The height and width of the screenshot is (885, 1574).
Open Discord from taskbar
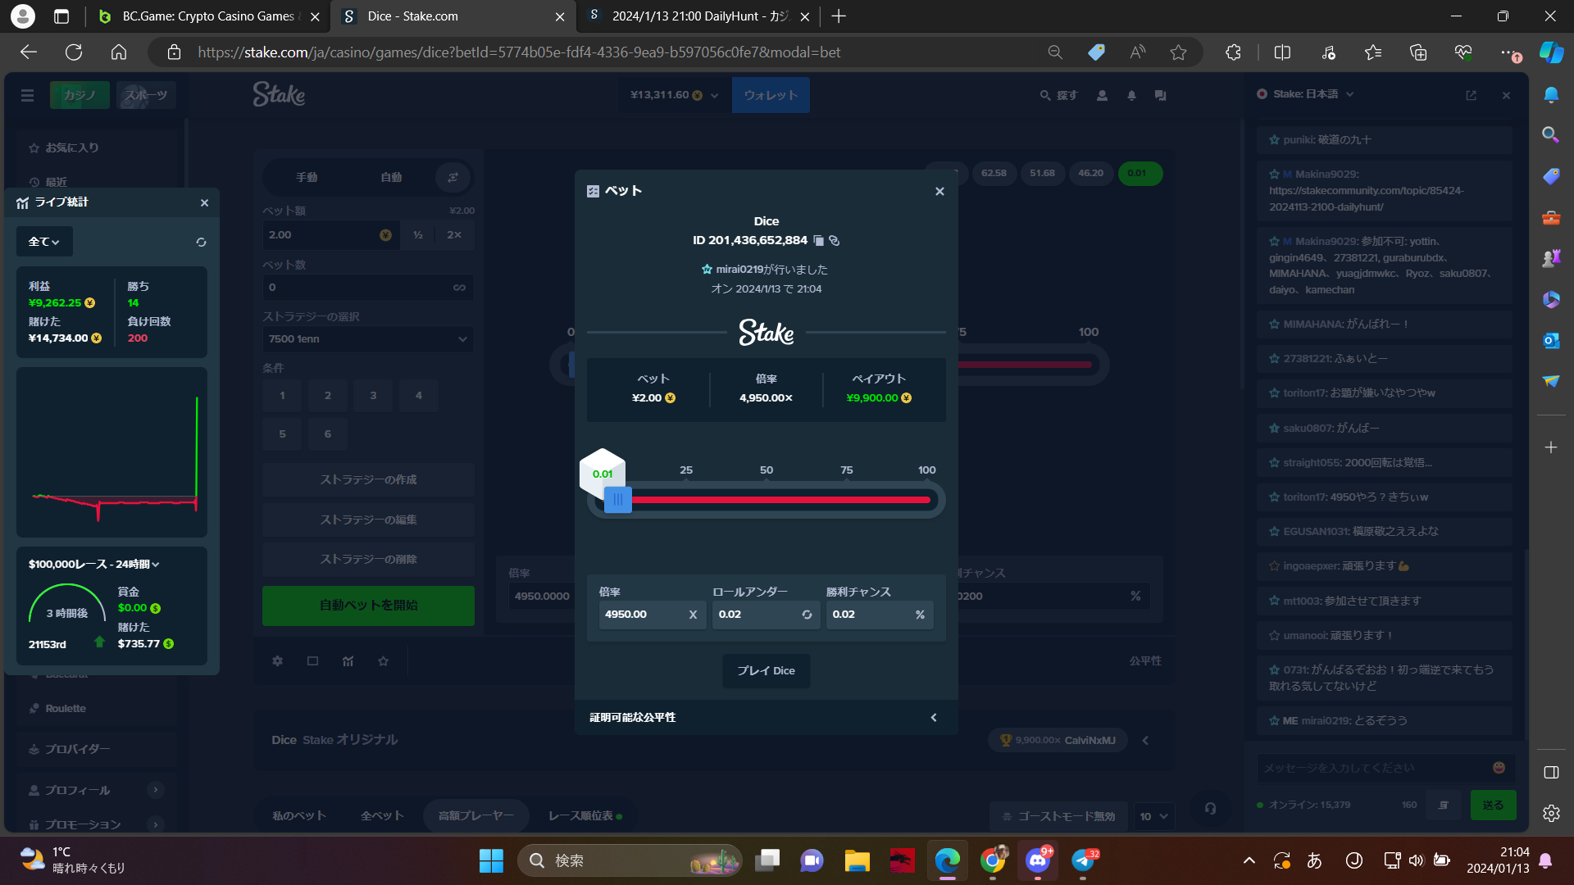pyautogui.click(x=1038, y=860)
